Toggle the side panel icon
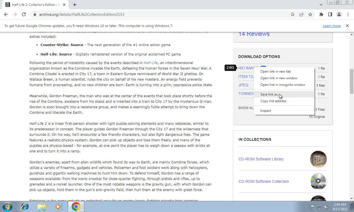 click(x=330, y=14)
